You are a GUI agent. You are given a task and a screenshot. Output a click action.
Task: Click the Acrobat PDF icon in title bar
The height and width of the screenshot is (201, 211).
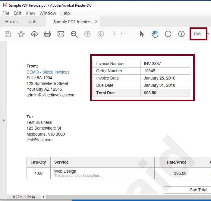tap(5, 5)
